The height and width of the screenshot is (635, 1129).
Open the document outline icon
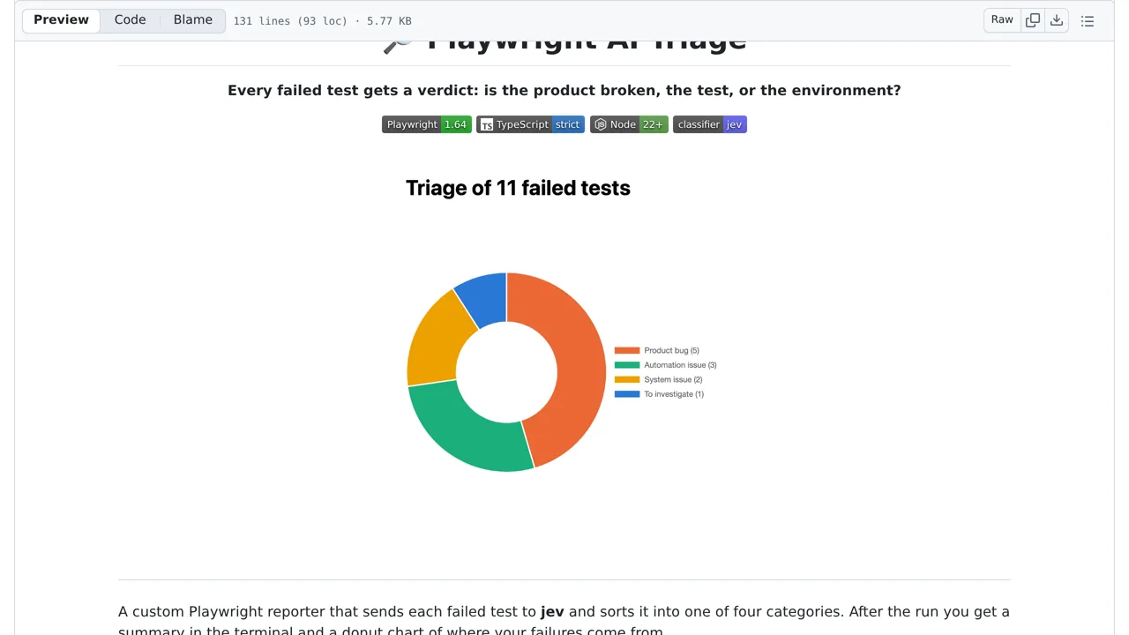pyautogui.click(x=1088, y=20)
